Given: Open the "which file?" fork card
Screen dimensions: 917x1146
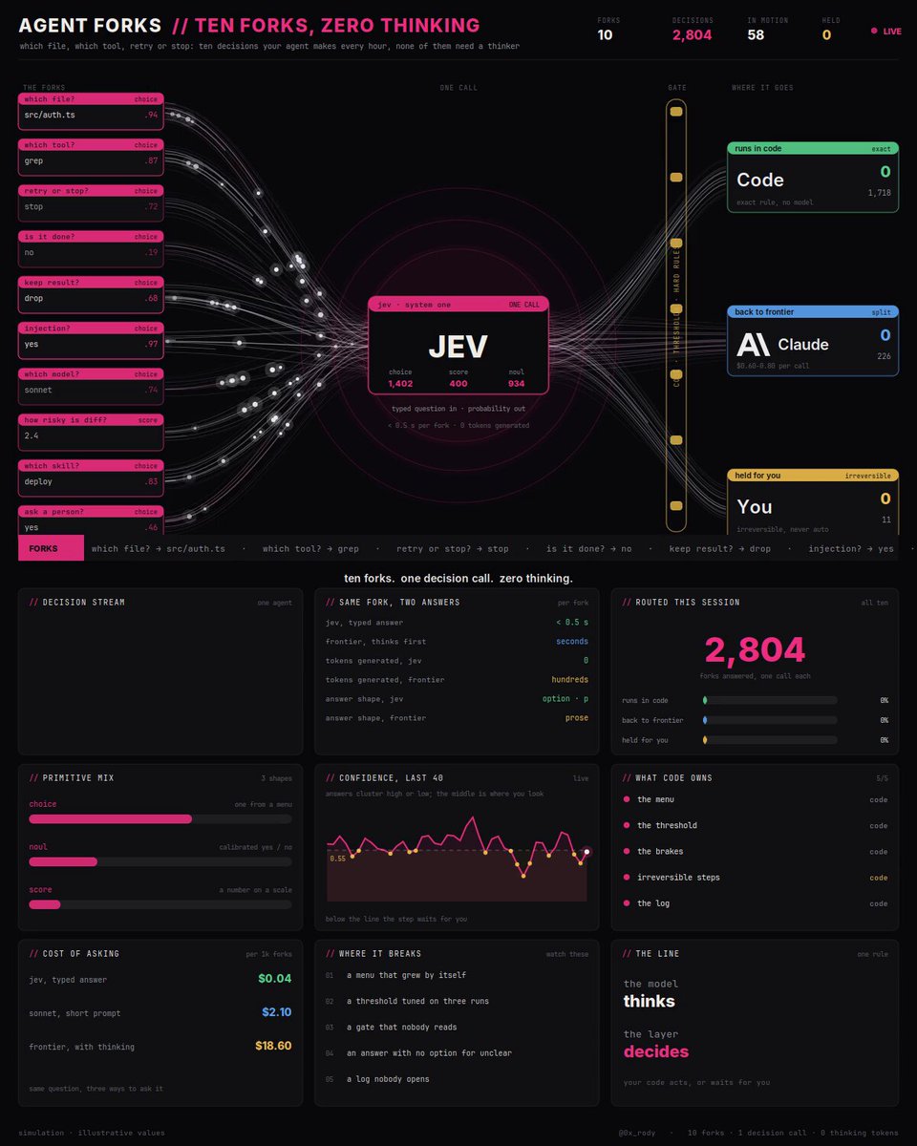Looking at the screenshot, I should 91,113.
